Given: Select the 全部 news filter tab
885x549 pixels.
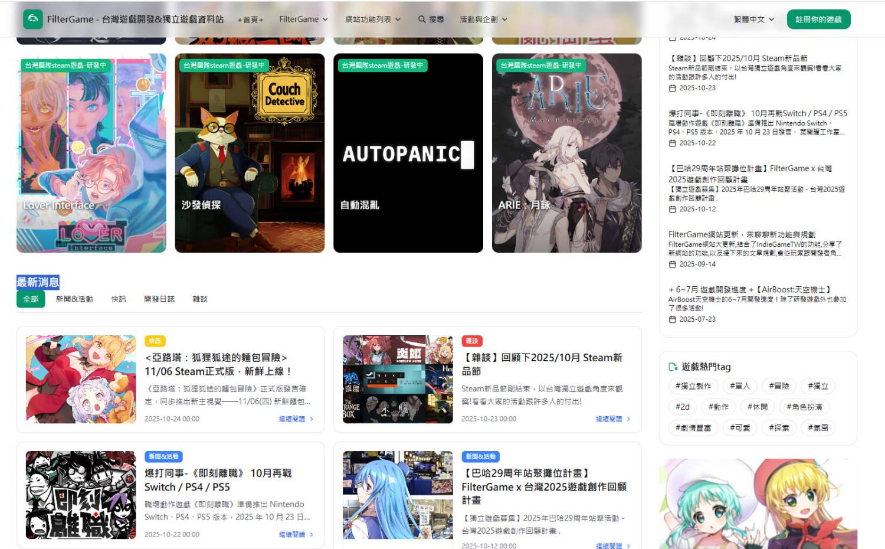Looking at the screenshot, I should pyautogui.click(x=31, y=299).
